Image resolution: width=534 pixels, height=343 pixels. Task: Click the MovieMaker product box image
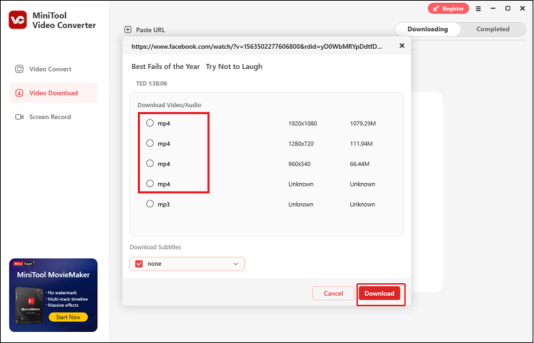point(29,306)
